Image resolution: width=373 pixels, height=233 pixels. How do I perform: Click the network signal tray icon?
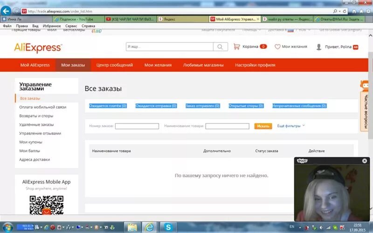[x=328, y=227]
